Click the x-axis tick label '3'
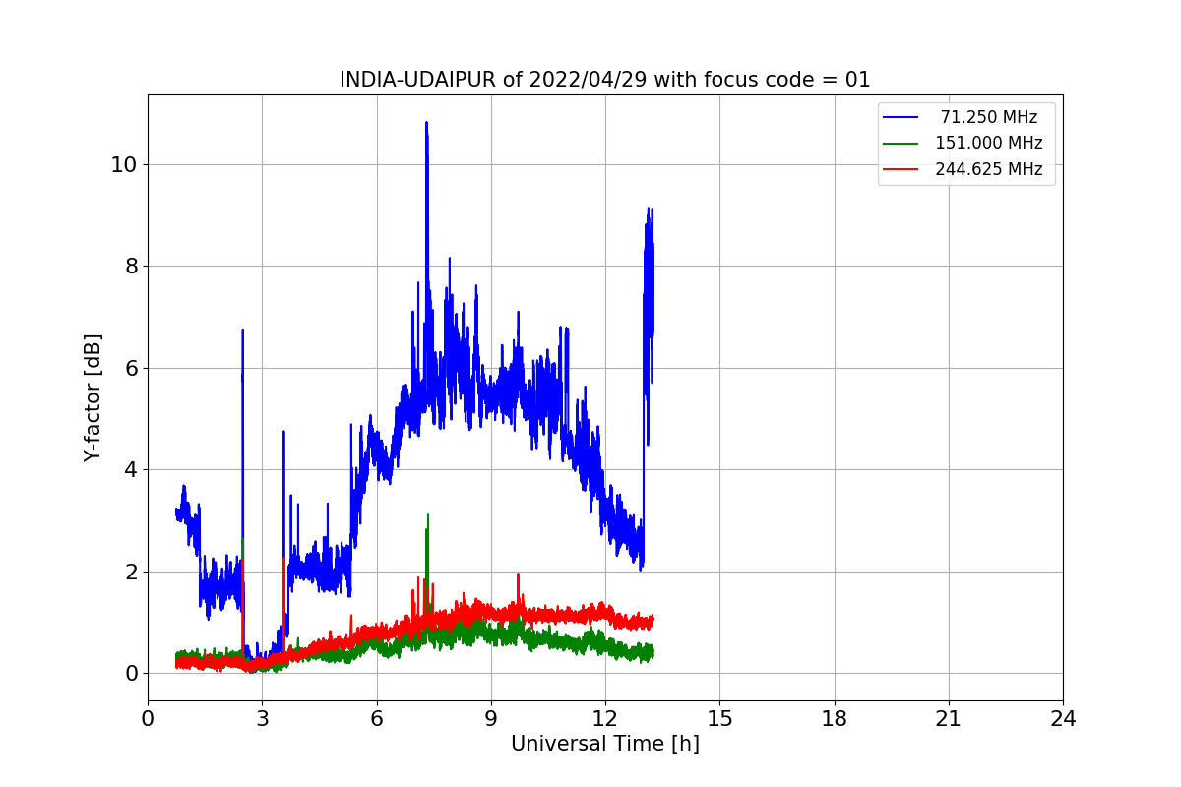 point(262,719)
